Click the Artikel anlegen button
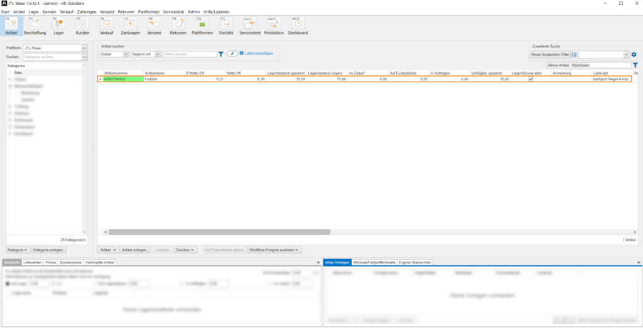This screenshot has height=328, width=643. 135,250
